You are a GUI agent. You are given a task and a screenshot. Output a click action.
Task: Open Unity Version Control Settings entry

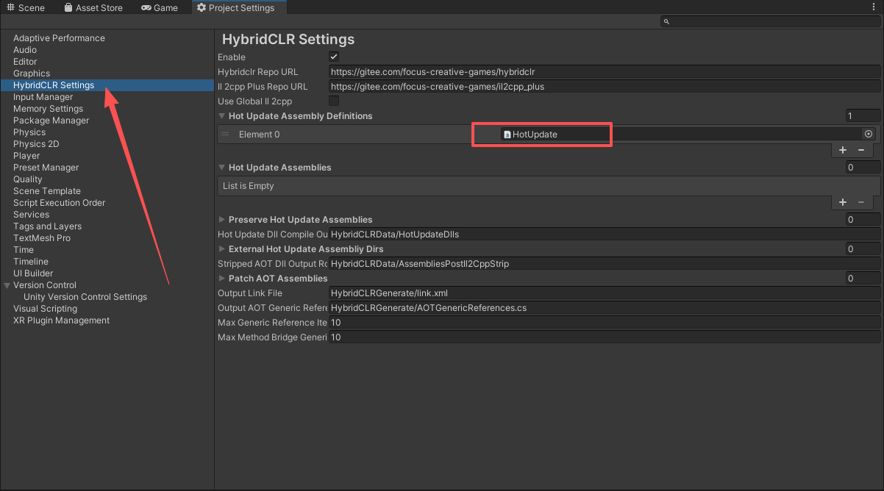point(85,297)
